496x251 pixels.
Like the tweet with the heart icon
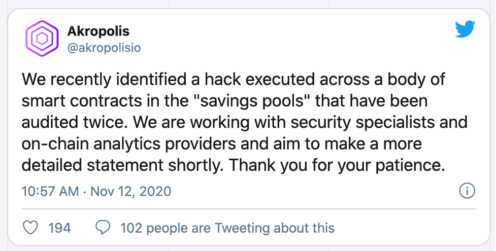(30, 228)
